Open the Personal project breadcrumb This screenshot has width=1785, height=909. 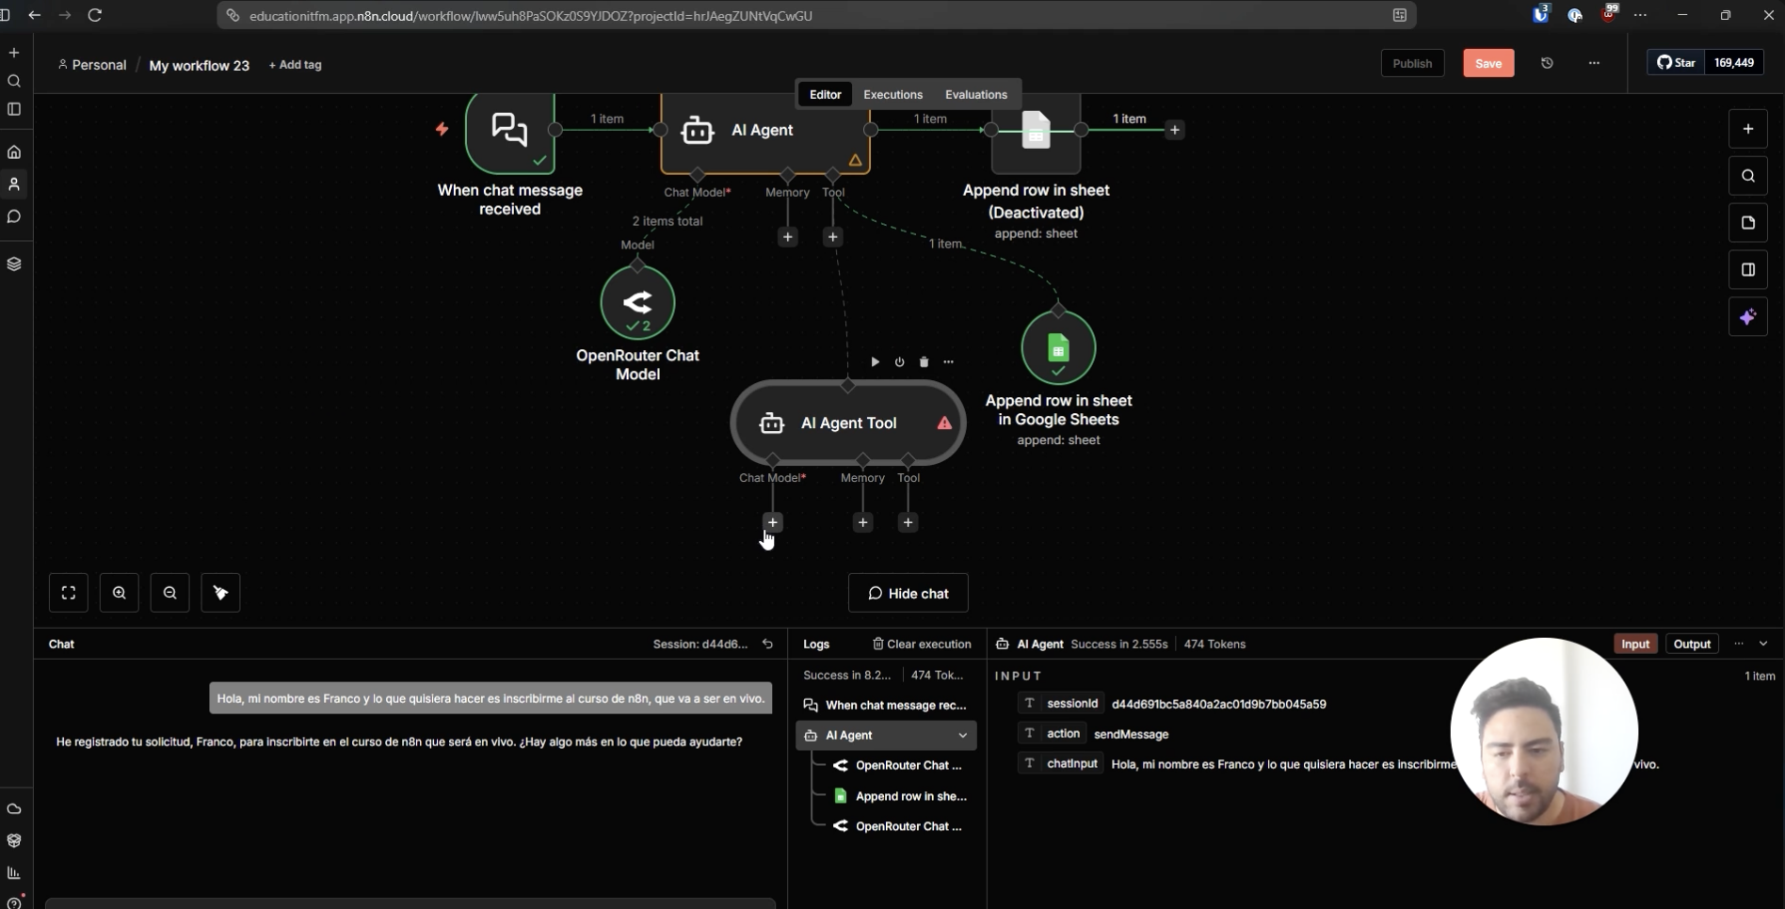point(92,65)
